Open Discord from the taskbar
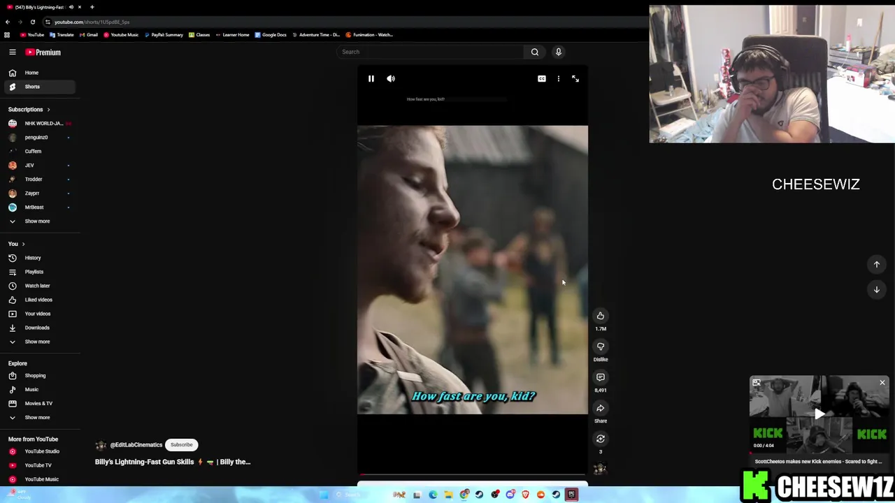The width and height of the screenshot is (895, 503). [511, 495]
